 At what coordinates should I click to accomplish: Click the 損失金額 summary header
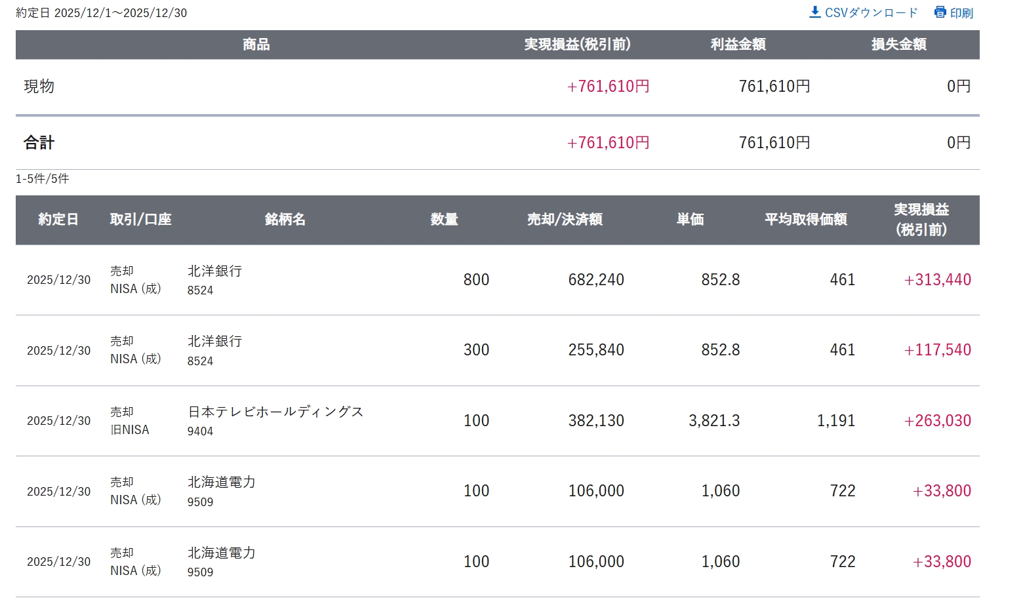[898, 45]
